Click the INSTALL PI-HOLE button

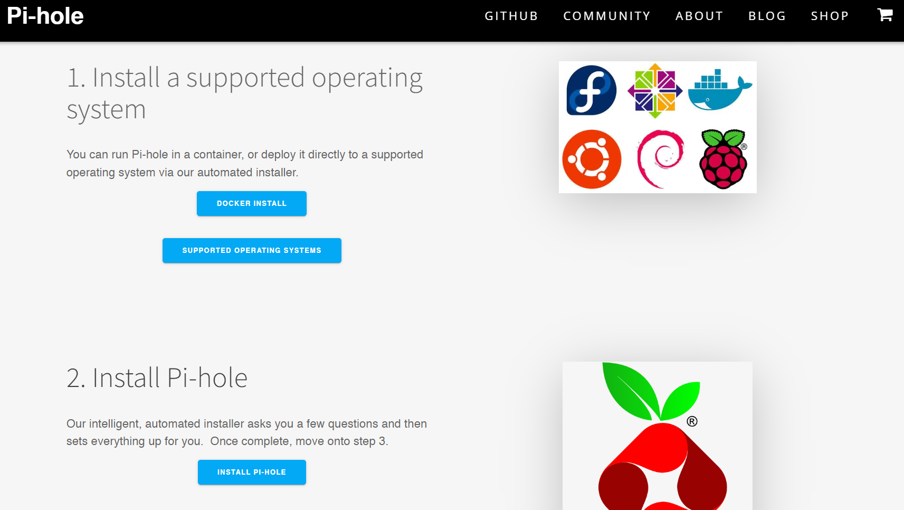tap(252, 472)
